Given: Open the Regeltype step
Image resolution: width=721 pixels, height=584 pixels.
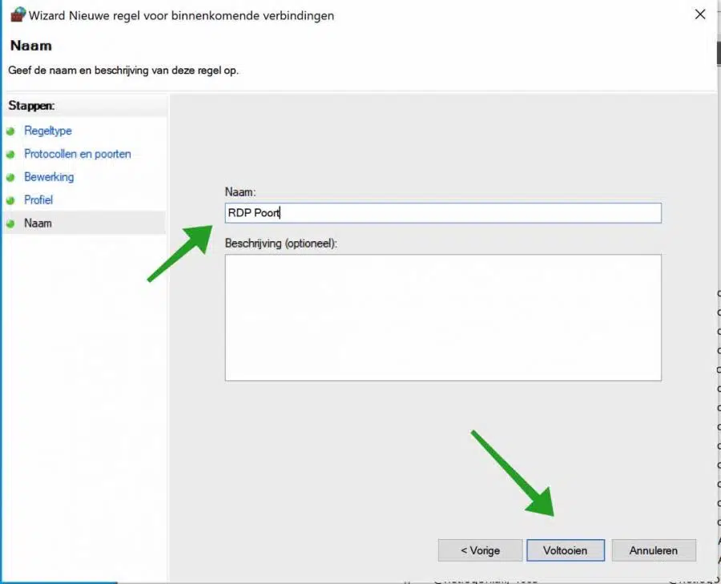Looking at the screenshot, I should click(x=48, y=131).
